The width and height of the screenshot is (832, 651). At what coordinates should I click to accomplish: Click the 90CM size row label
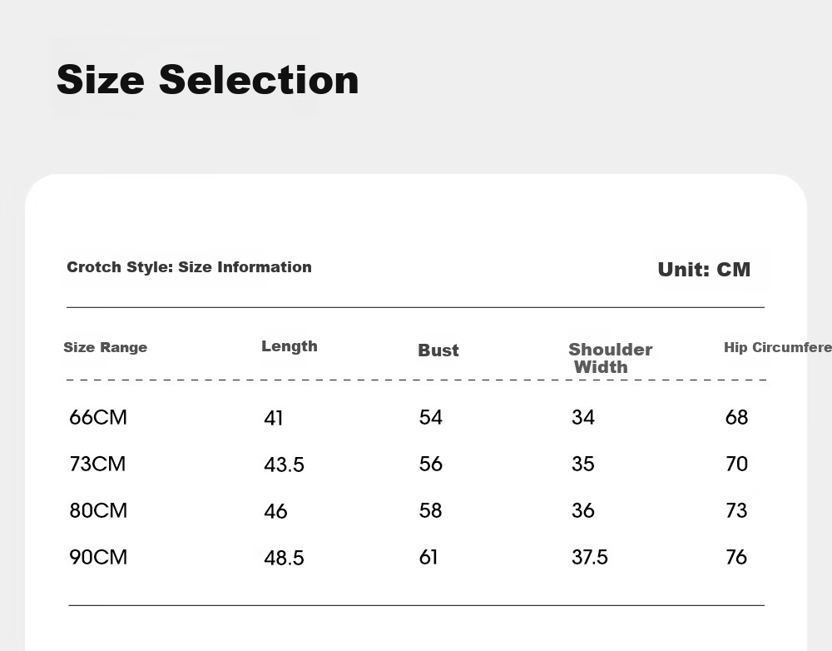(x=98, y=558)
